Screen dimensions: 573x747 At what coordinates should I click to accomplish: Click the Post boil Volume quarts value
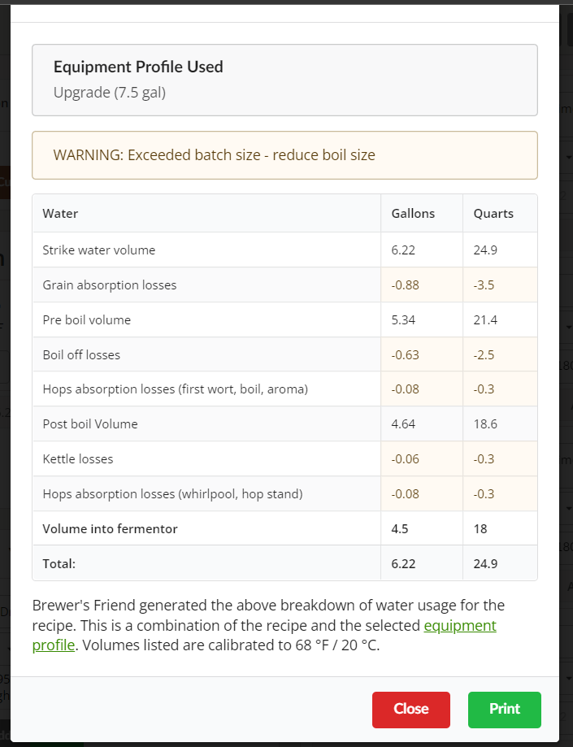[485, 424]
